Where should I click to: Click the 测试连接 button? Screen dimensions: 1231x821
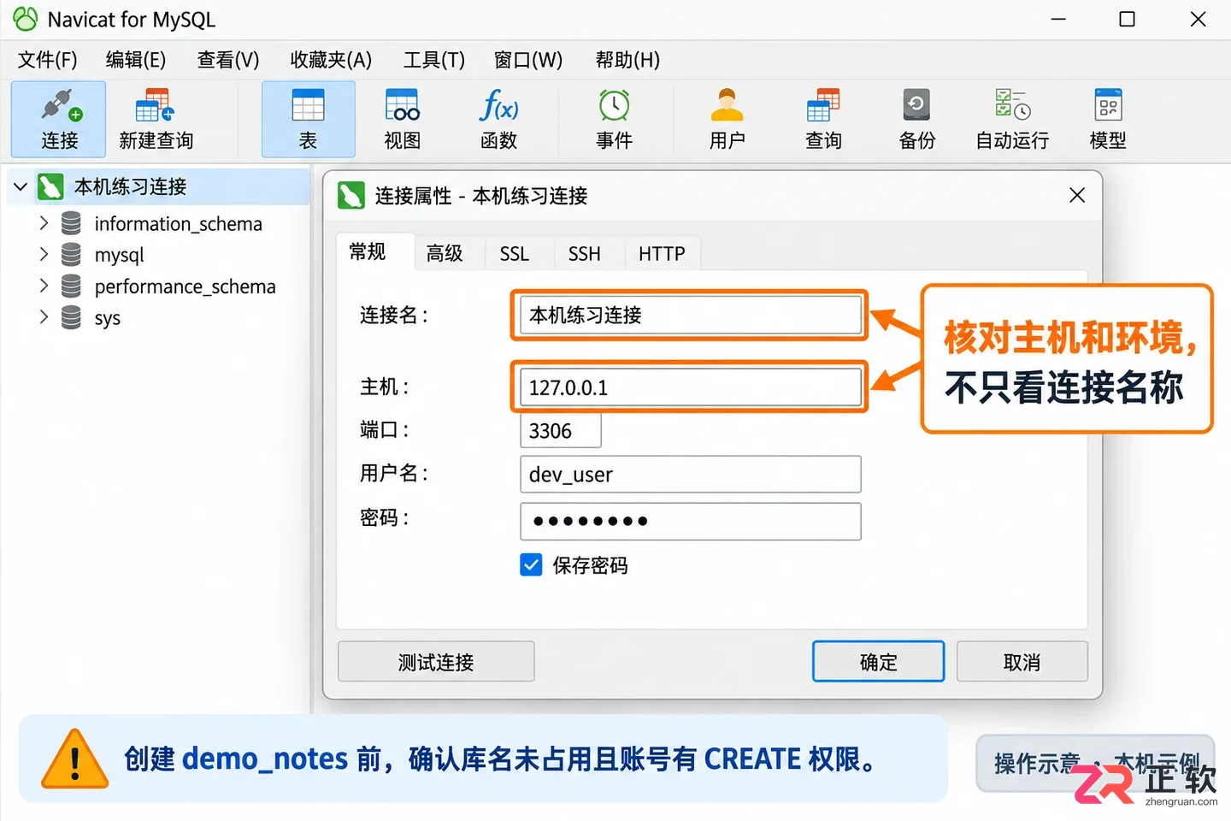tap(436, 662)
